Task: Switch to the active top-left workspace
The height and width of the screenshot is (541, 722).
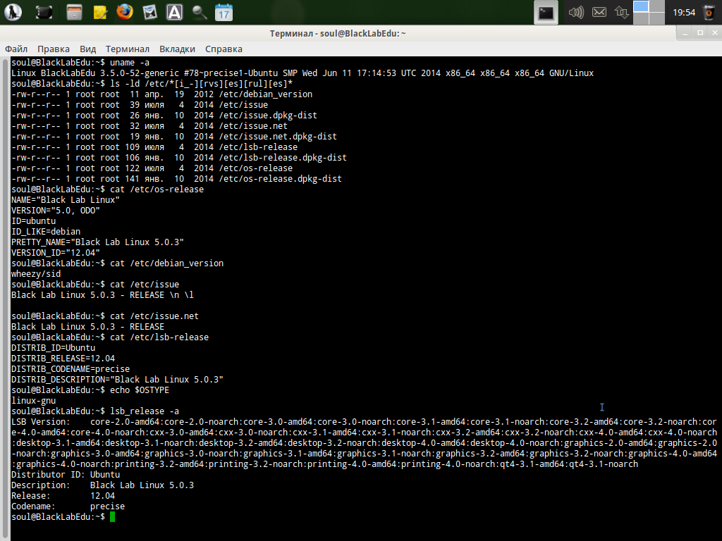Action: pos(641,6)
